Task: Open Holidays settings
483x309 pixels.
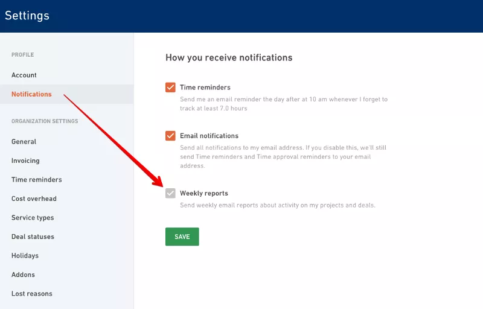Action: click(x=25, y=256)
